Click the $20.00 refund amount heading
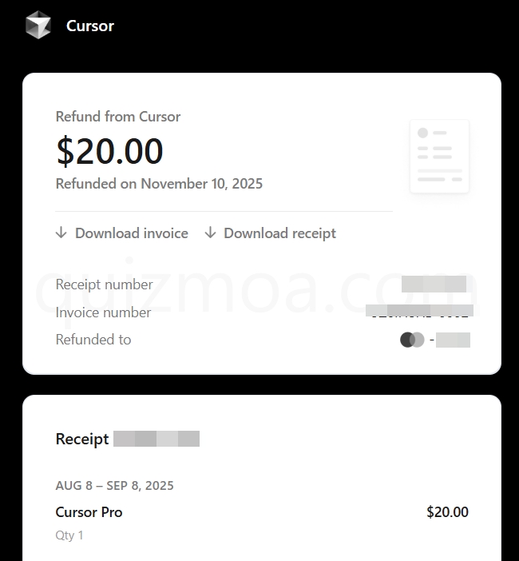 109,150
